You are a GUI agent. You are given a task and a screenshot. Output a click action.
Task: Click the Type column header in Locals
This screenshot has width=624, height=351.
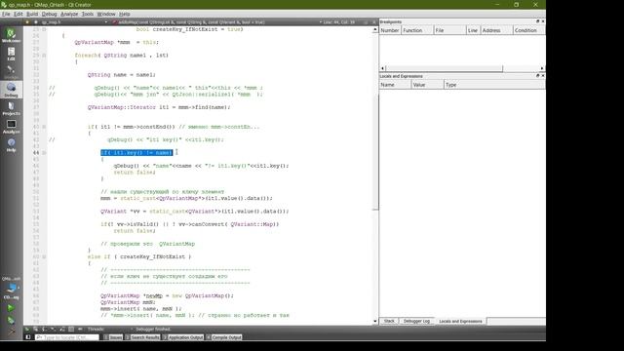494,85
